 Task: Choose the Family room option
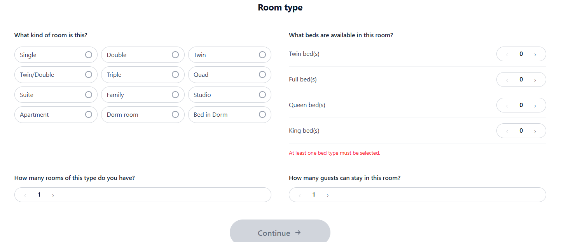click(143, 95)
